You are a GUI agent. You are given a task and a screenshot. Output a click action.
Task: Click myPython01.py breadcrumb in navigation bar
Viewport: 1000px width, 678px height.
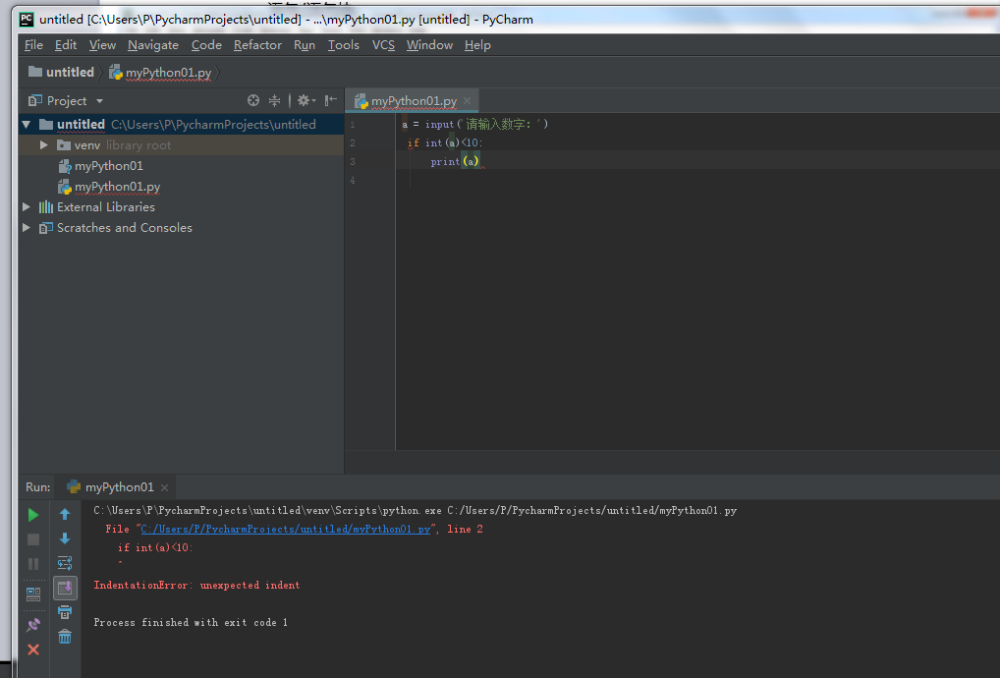click(160, 73)
